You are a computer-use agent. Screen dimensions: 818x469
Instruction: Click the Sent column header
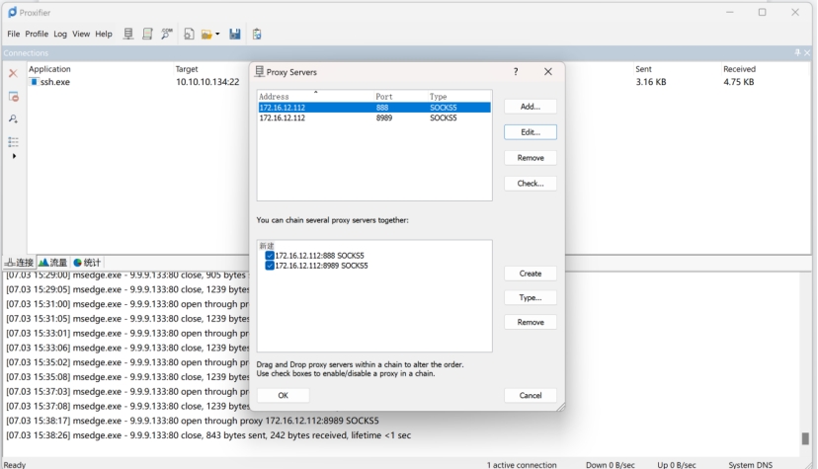coord(643,69)
